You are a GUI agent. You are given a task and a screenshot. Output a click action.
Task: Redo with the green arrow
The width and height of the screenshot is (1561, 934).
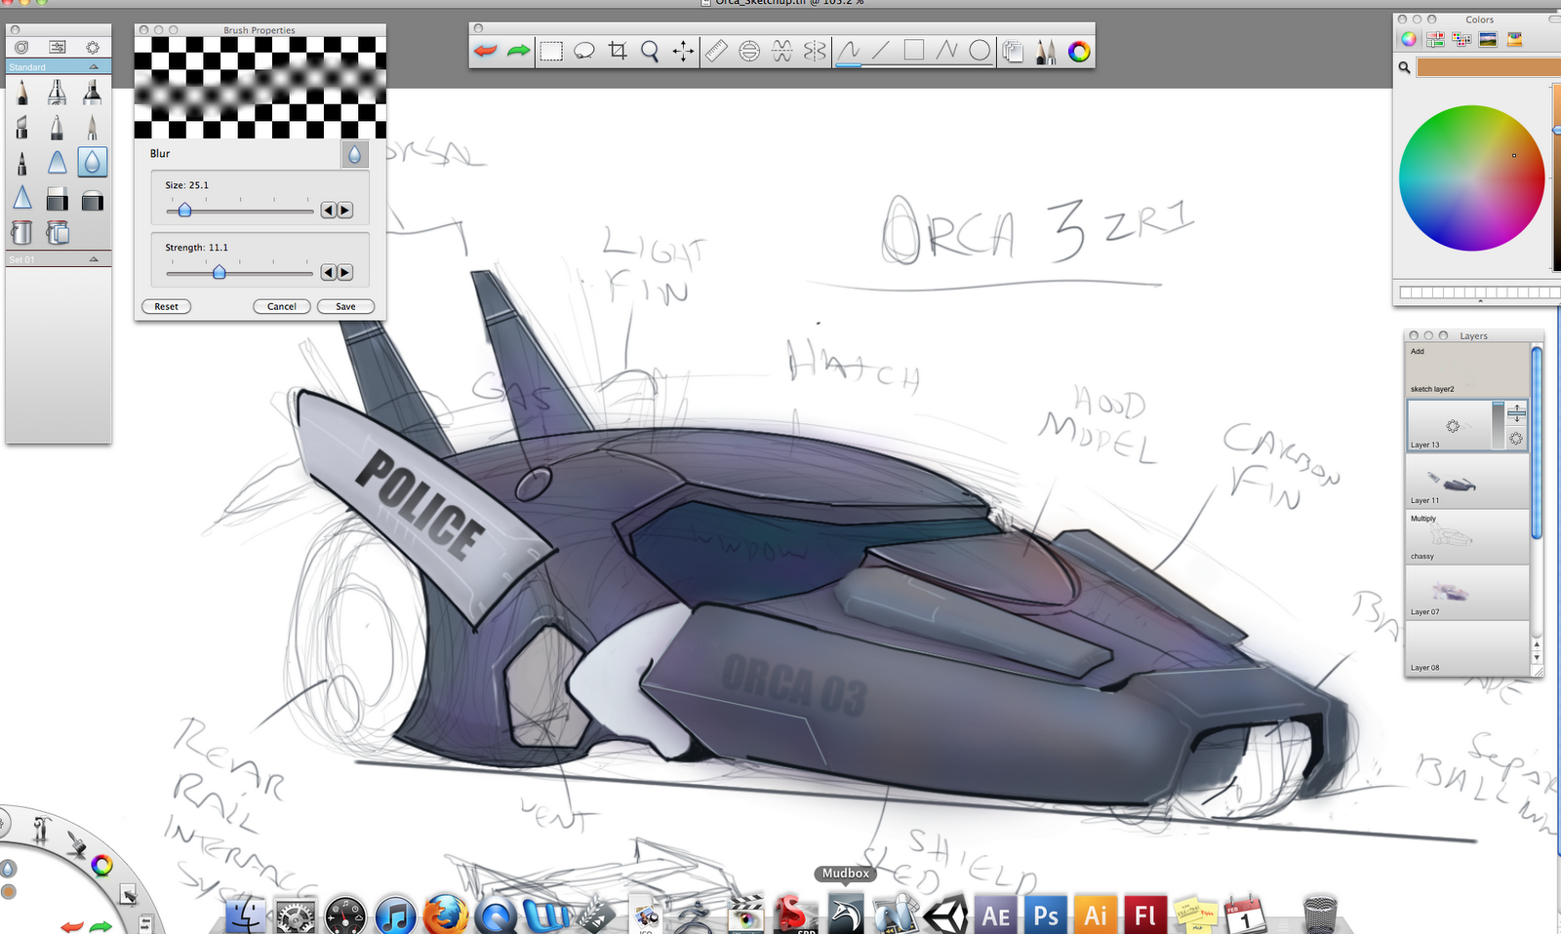pyautogui.click(x=519, y=51)
